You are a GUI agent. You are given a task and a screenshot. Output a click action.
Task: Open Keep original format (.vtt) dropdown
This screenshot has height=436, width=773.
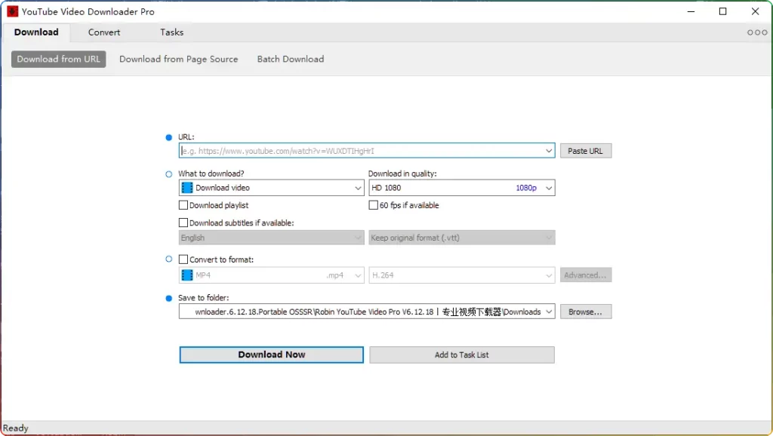461,238
